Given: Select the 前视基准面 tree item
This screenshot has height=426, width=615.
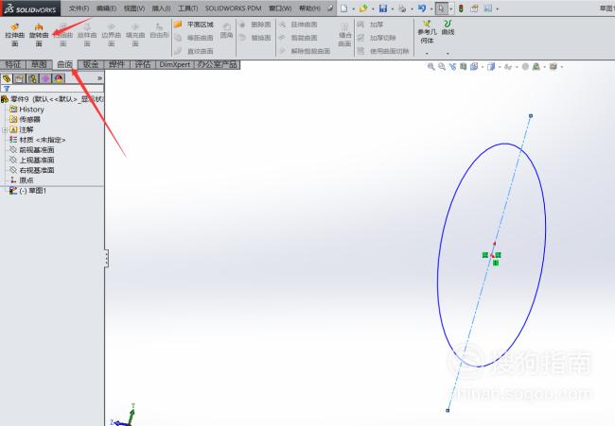Looking at the screenshot, I should [x=32, y=150].
